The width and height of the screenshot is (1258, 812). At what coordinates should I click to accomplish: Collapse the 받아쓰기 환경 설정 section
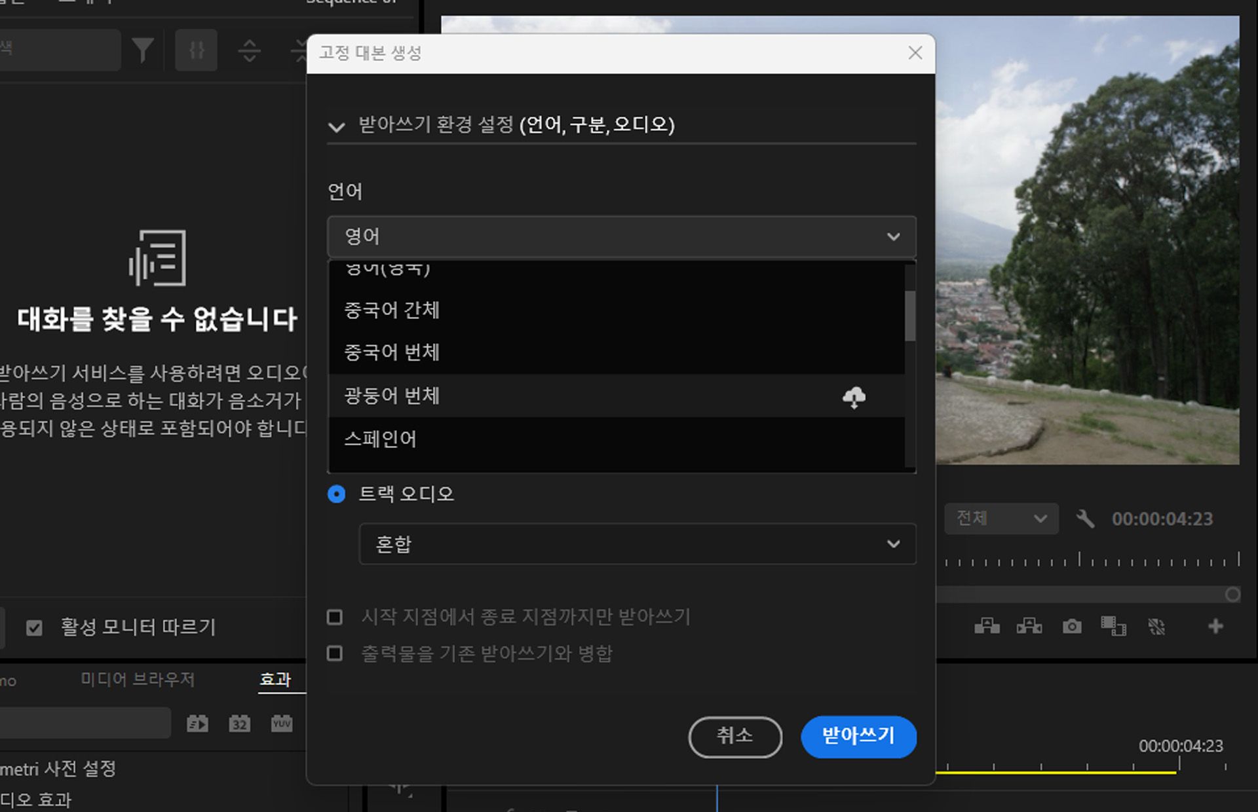point(337,127)
